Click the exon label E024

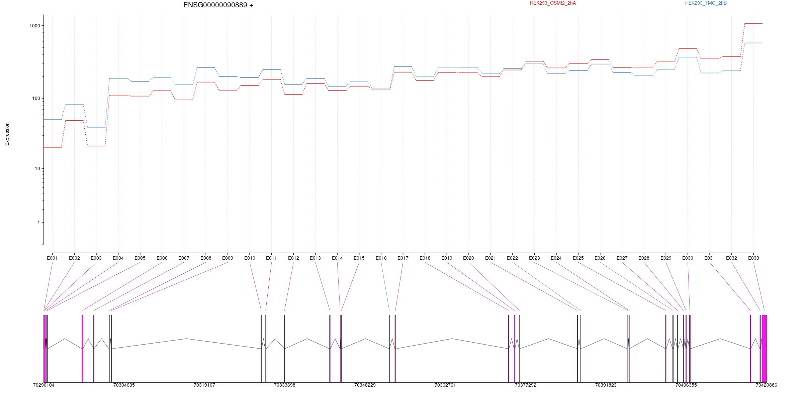[x=556, y=258]
